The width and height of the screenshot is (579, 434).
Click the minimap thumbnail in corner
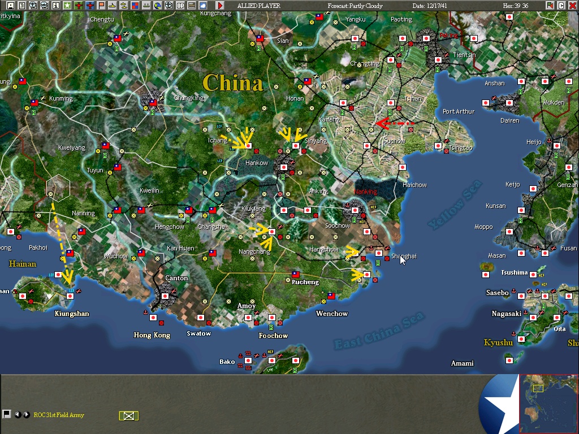point(548,403)
